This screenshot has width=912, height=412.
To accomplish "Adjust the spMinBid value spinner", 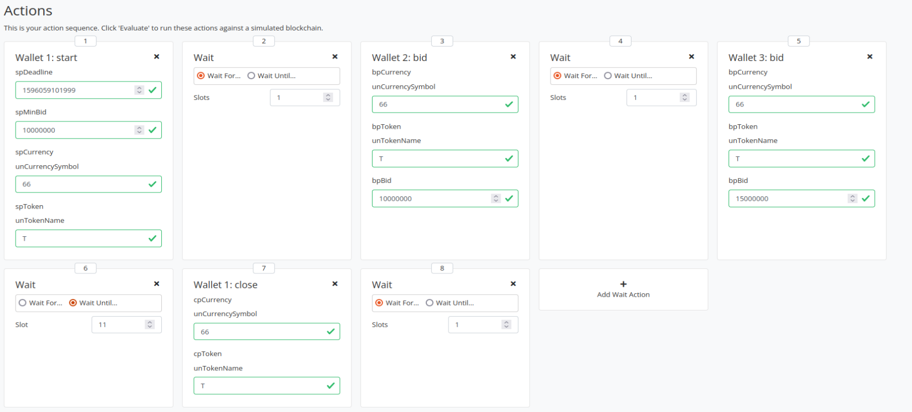I will pyautogui.click(x=139, y=130).
